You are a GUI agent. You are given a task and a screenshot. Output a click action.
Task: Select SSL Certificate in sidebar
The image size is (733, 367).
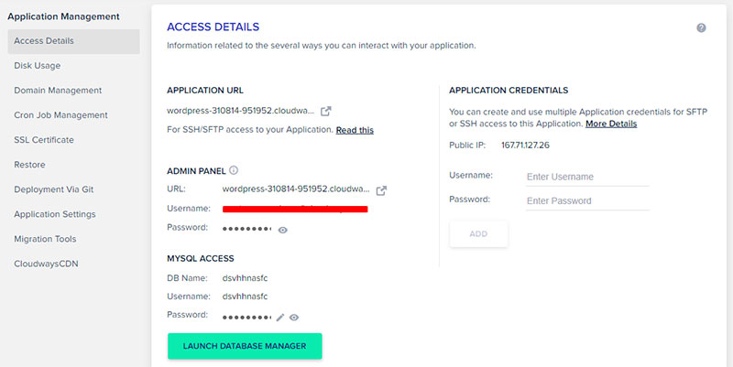[44, 140]
